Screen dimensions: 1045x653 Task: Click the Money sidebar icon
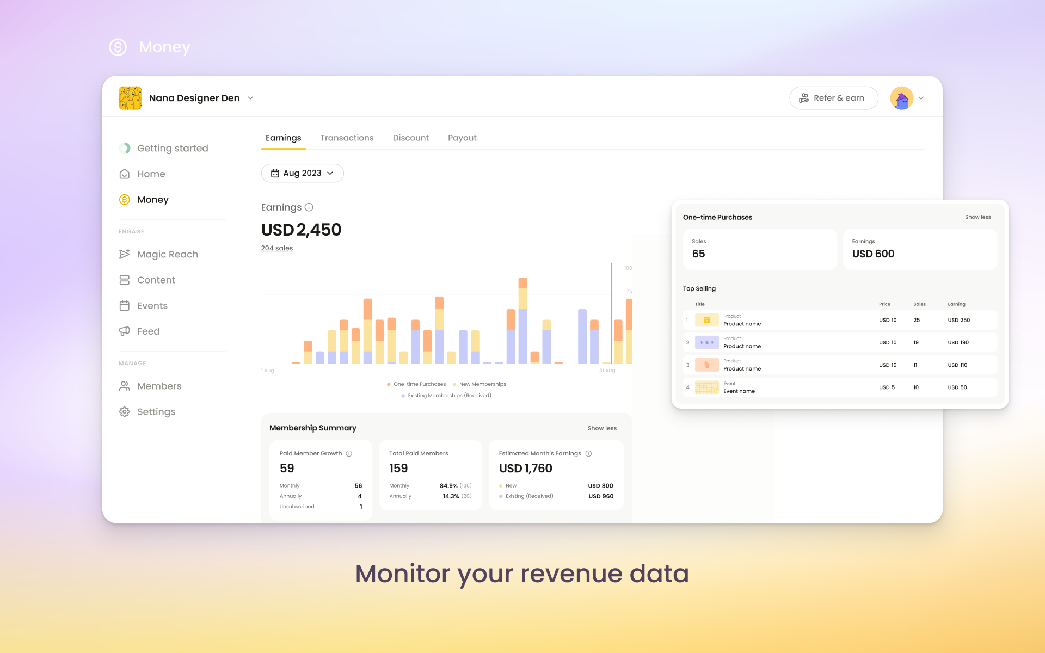click(125, 199)
